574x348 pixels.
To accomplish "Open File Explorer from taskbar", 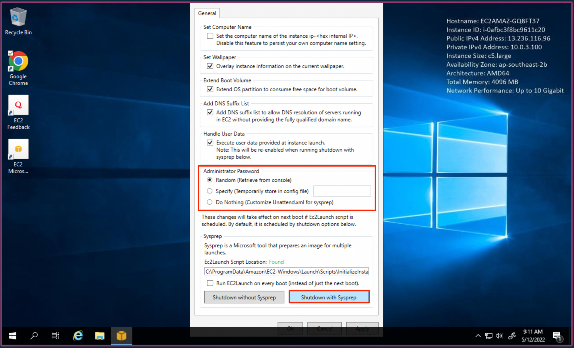I will tap(100, 335).
